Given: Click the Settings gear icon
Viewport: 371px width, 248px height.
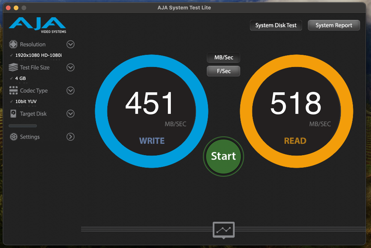Looking at the screenshot, I should (x=13, y=137).
